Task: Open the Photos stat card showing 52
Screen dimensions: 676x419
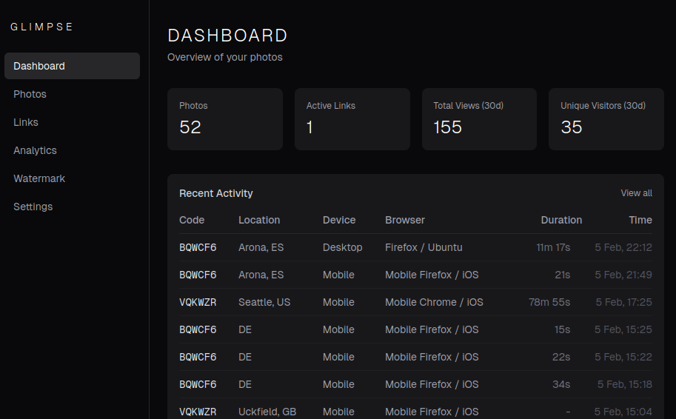Action: click(x=225, y=119)
